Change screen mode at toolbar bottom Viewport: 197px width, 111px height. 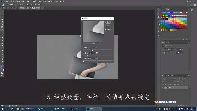[2, 75]
